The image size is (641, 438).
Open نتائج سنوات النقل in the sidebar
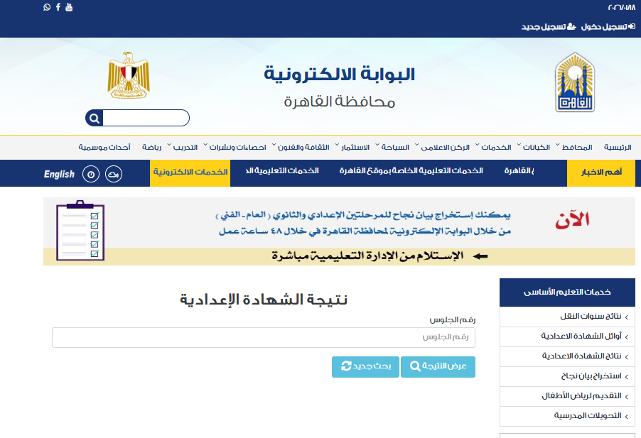coord(590,317)
